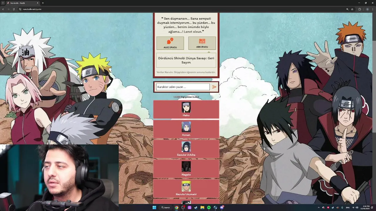376x211 pixels.
Task: Open the Ark İpucu book hint
Action: tap(202, 43)
